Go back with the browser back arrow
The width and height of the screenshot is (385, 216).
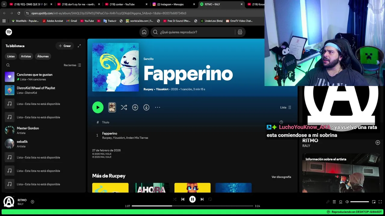[4, 13]
